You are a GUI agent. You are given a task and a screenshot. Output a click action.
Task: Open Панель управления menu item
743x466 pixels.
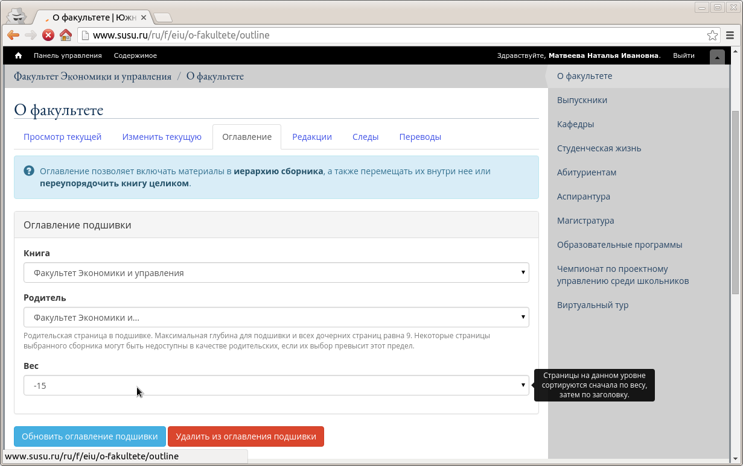(x=68, y=55)
